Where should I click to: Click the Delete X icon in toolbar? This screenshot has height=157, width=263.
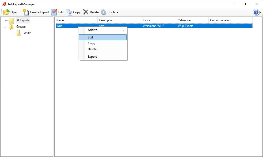[86, 12]
